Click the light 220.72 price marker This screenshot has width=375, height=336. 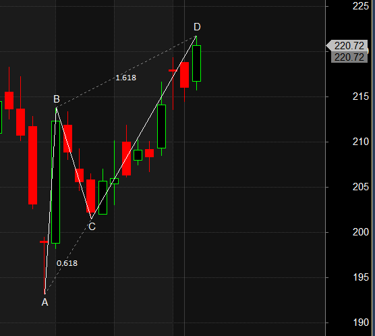point(347,46)
